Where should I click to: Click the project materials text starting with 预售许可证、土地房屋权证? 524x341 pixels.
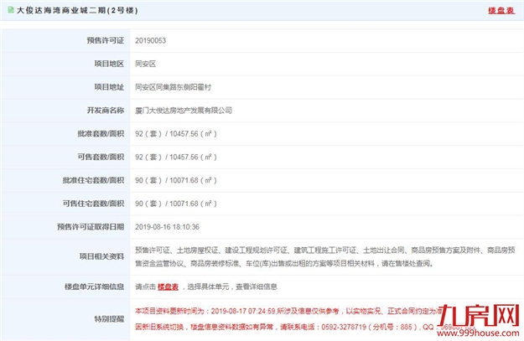[324, 256]
